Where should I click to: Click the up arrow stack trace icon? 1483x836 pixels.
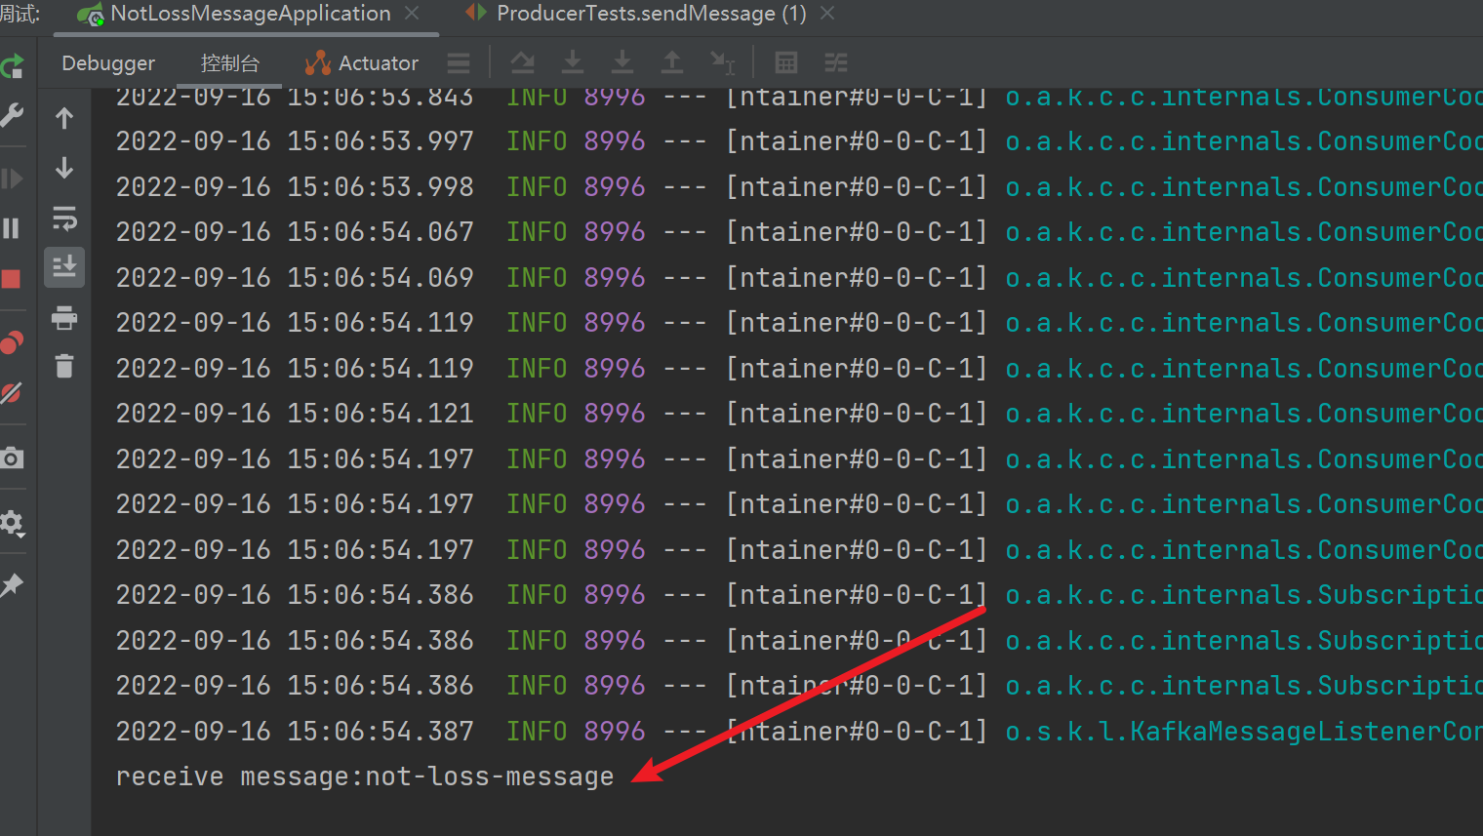[64, 118]
